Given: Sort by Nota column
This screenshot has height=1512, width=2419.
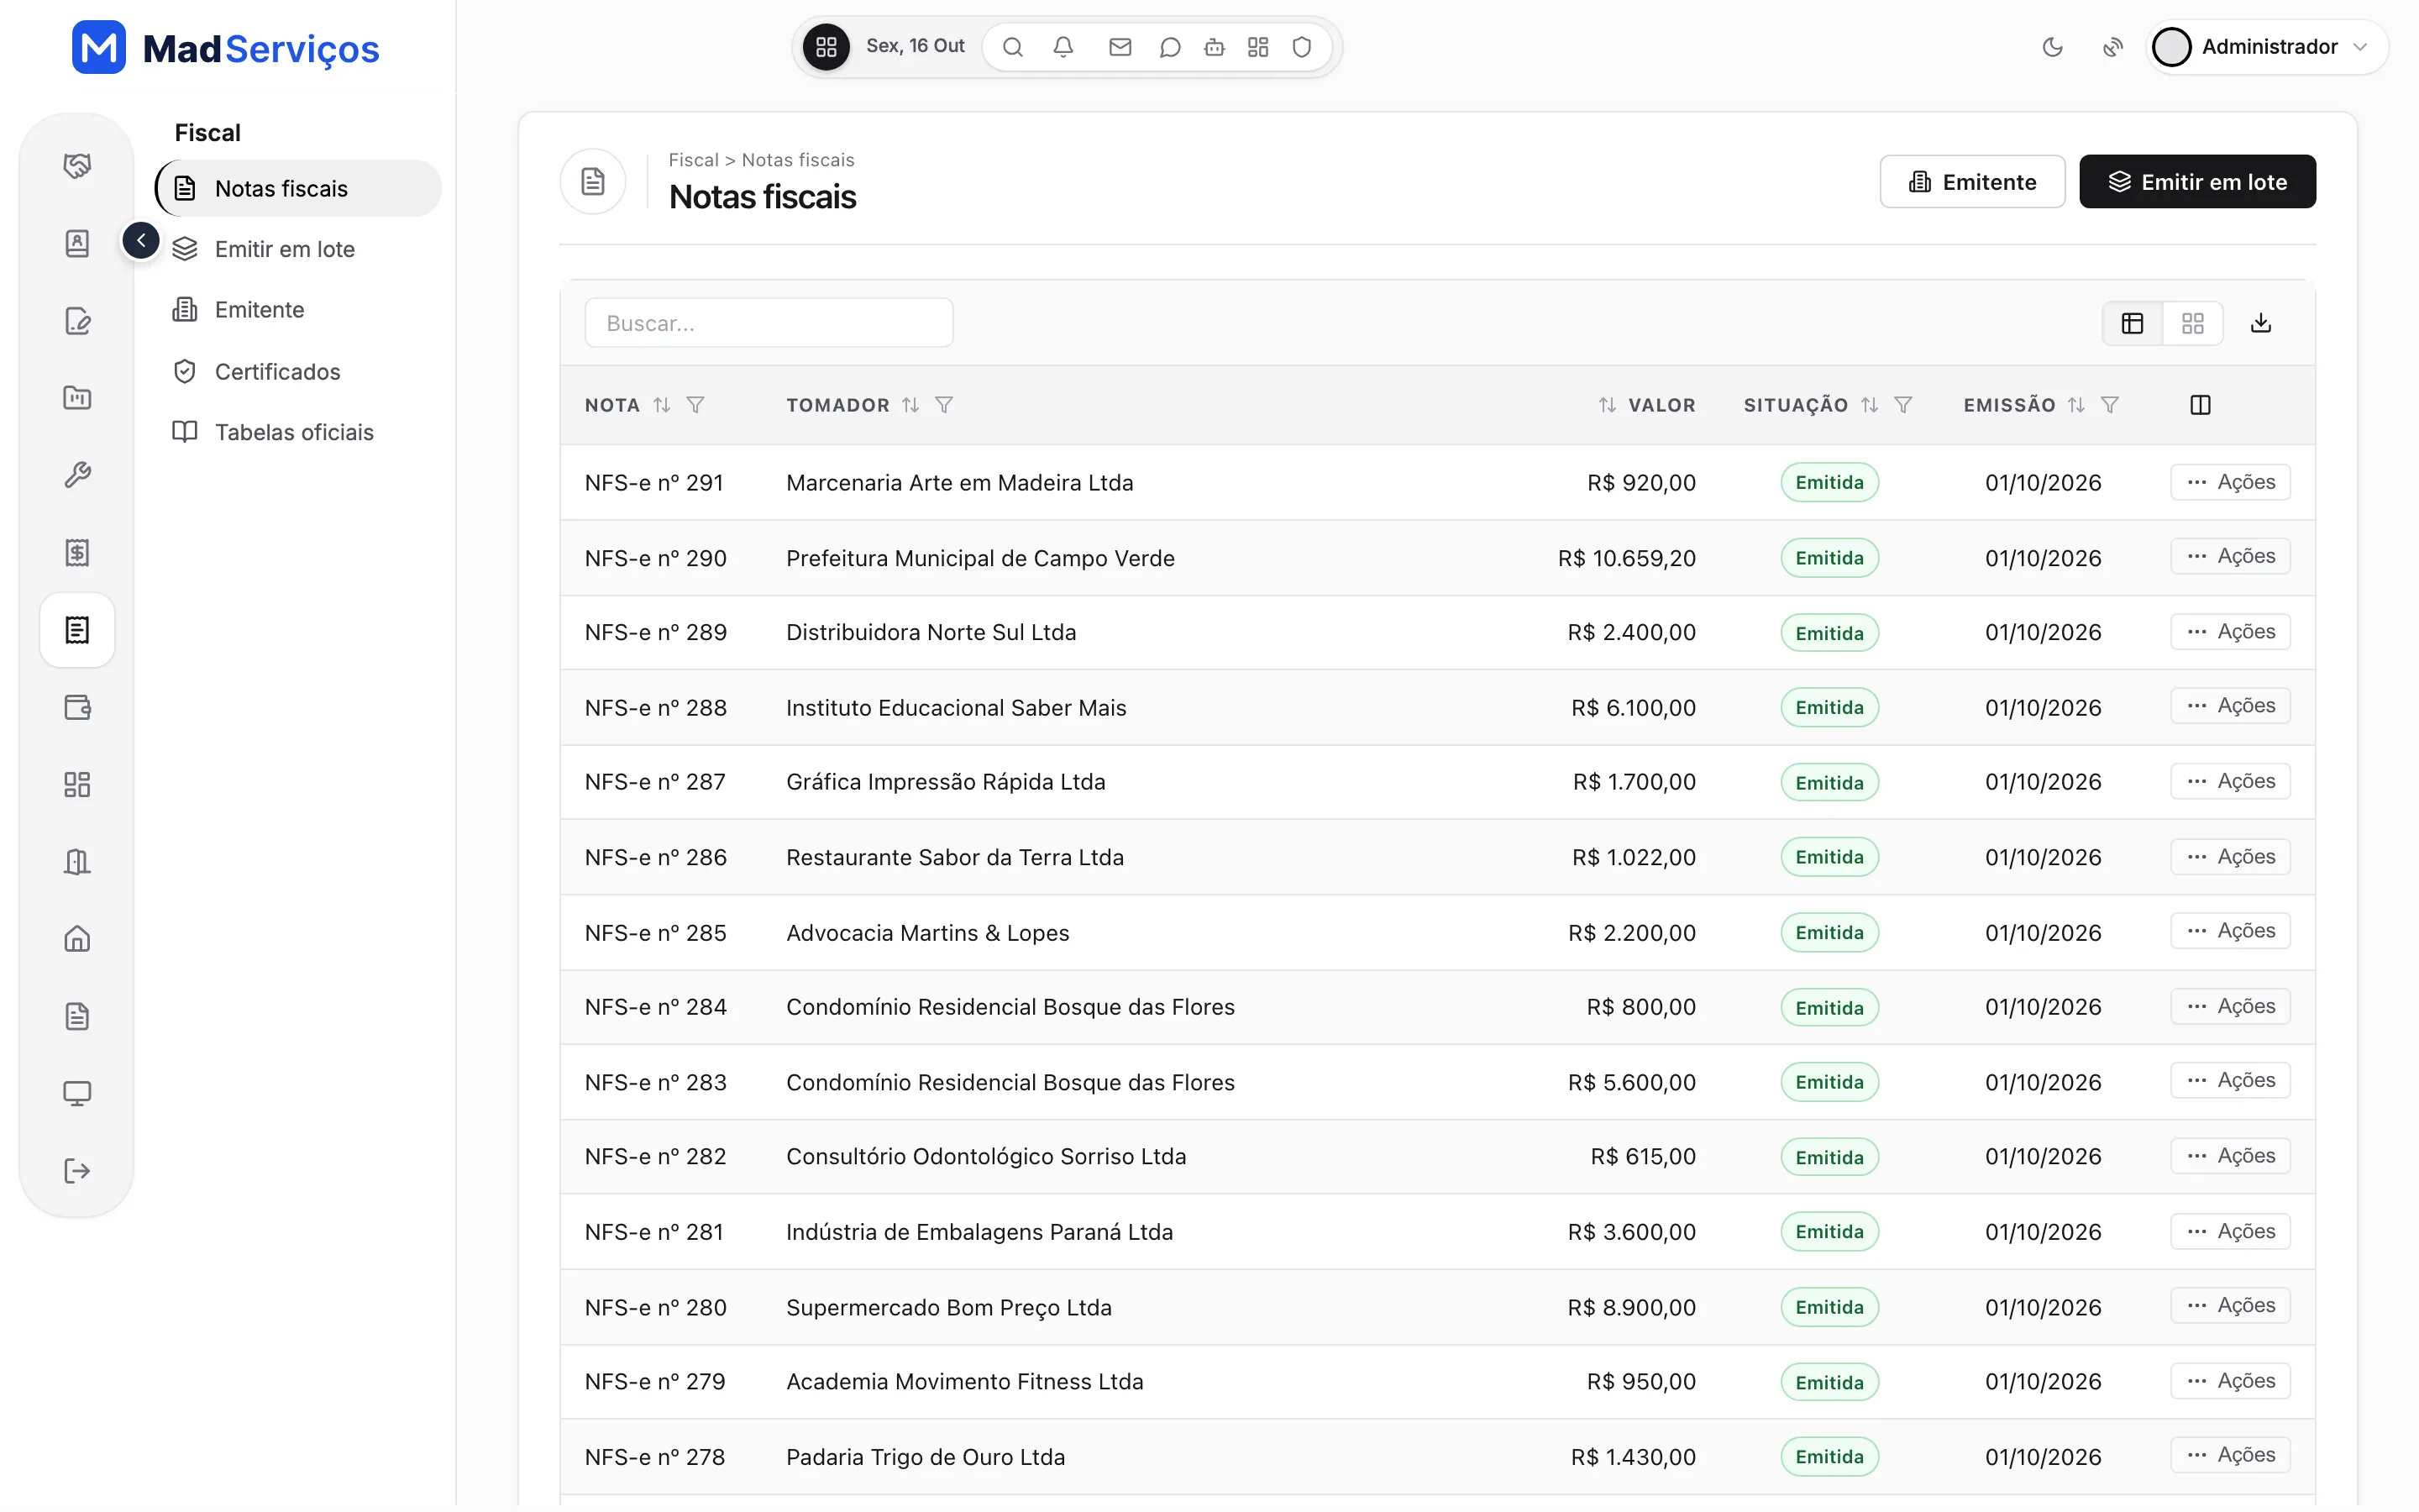Looking at the screenshot, I should point(662,405).
